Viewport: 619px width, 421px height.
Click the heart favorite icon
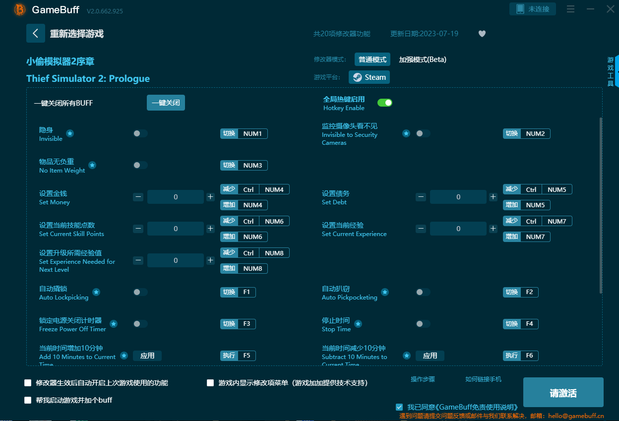482,34
